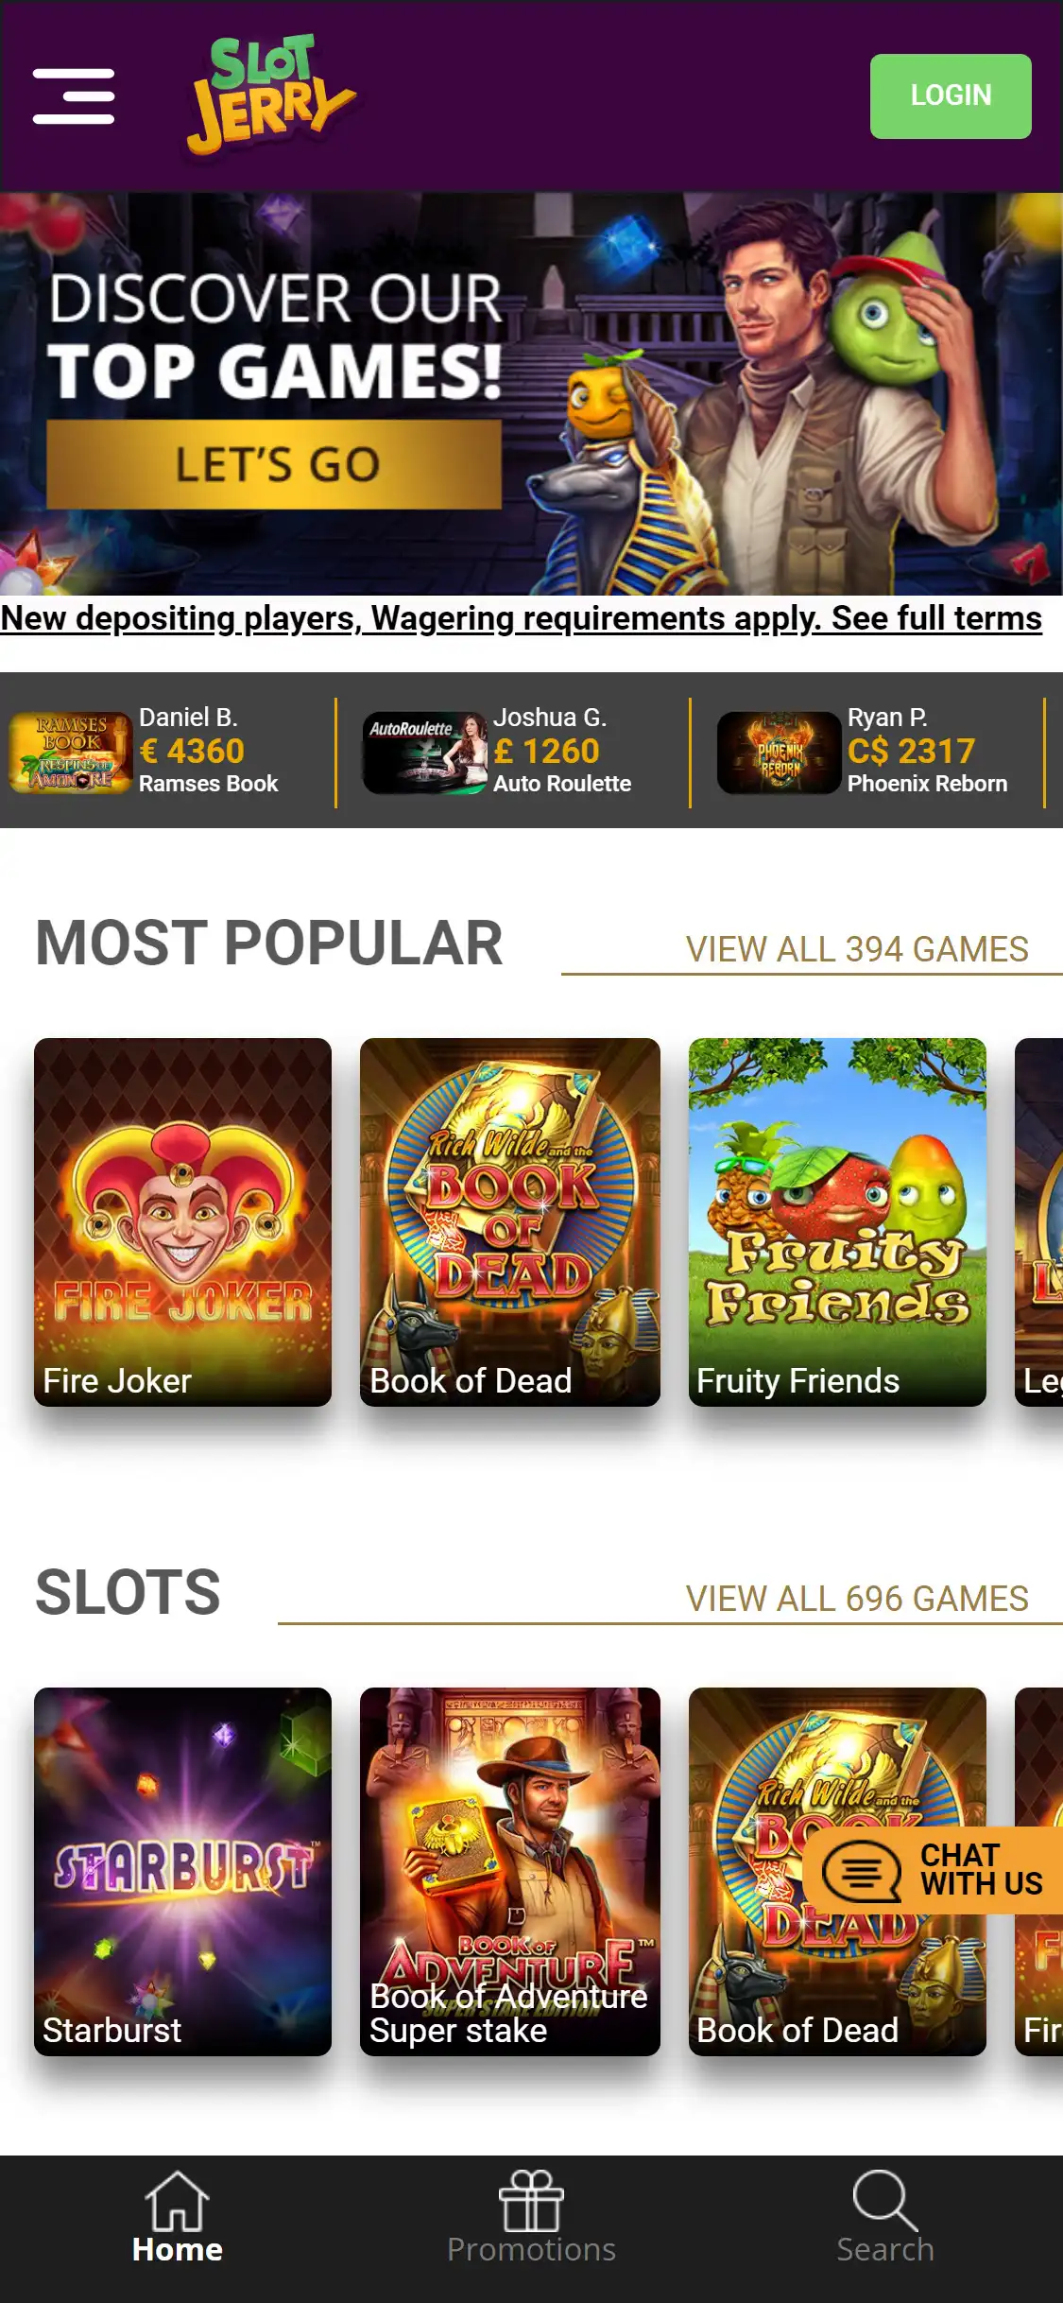The height and width of the screenshot is (2303, 1063).
Task: Open the Fruity Friends game tile
Action: [x=837, y=1221]
